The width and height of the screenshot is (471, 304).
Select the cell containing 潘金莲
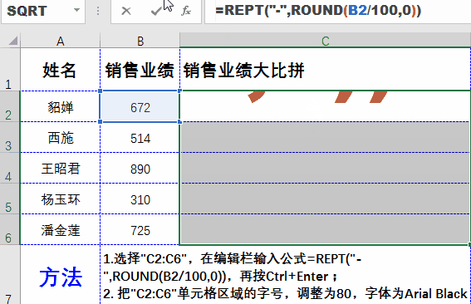click(60, 229)
